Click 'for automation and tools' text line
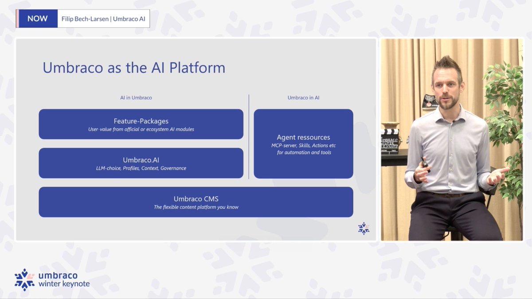Image resolution: width=532 pixels, height=299 pixels. point(304,152)
